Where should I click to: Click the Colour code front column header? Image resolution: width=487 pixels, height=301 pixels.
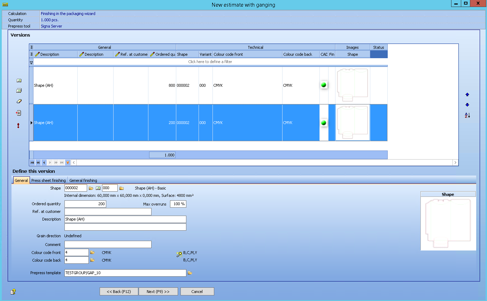tap(247, 54)
